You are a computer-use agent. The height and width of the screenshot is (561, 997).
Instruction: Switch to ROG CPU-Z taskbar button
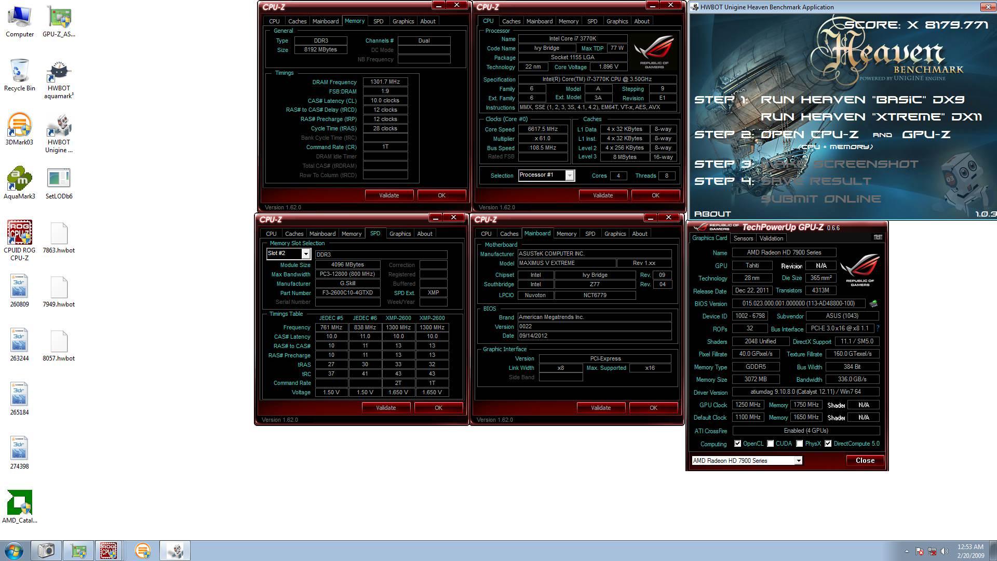(108, 551)
